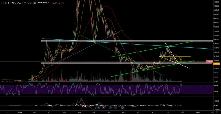Viewport: 221px width, 114px height.
Task: Zoom in using the plus button
Action: (104, 107)
